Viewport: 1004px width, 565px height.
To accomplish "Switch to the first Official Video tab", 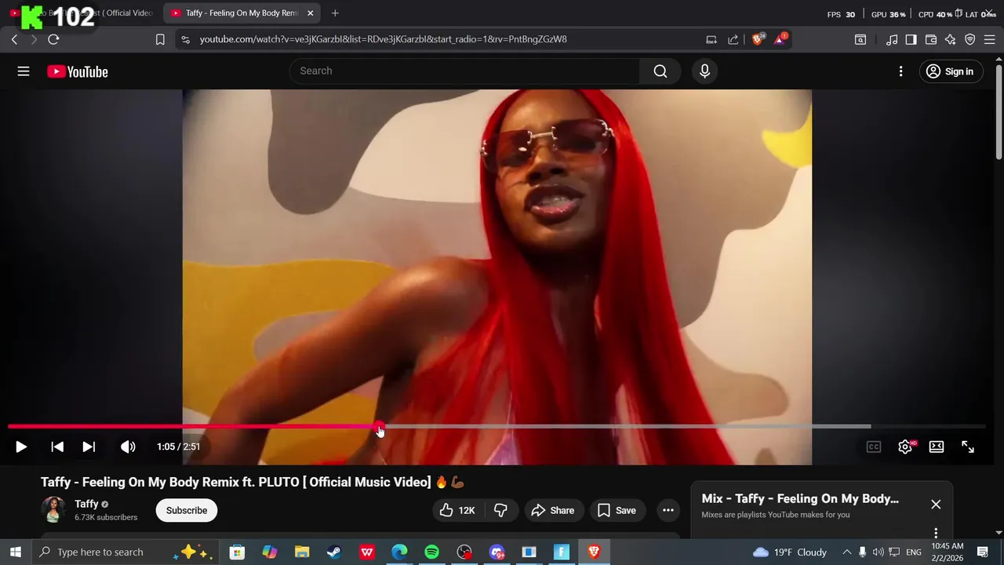I will (82, 13).
